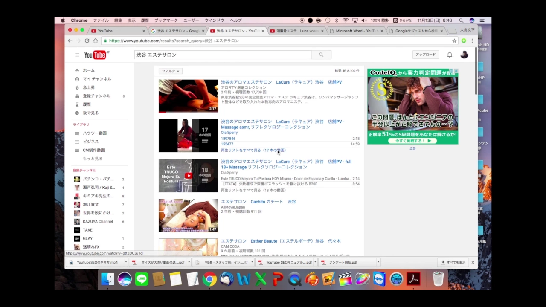546x307 pixels.
Task: Open options arrow for 社長・スタッフ用 rtf download
Action: click(252, 262)
